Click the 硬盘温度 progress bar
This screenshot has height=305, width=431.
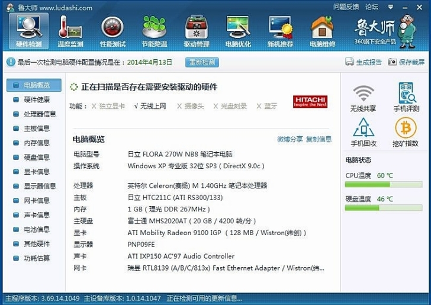click(384, 208)
